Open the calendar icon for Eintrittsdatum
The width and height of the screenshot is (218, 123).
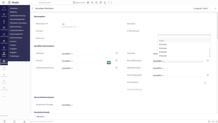pyautogui.click(x=205, y=83)
